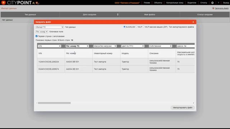
Task: Open Контрольные зоны menu
Action: [x=175, y=3]
